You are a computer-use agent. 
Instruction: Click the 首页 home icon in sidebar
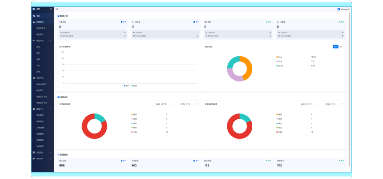pos(34,15)
